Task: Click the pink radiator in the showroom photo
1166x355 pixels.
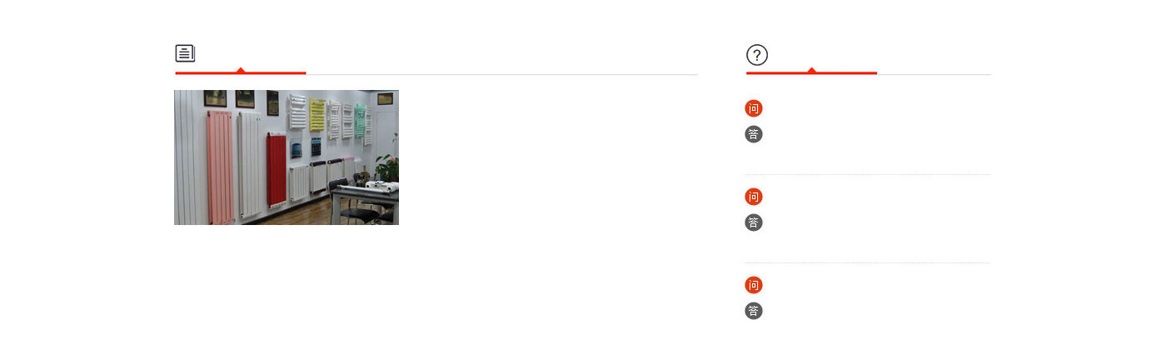Action: (x=220, y=167)
